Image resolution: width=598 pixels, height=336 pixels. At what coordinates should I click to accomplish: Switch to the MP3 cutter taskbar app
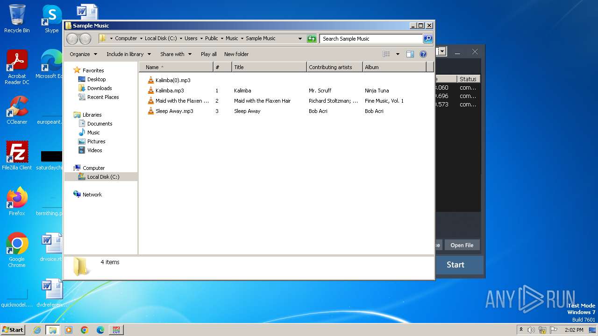tap(116, 330)
